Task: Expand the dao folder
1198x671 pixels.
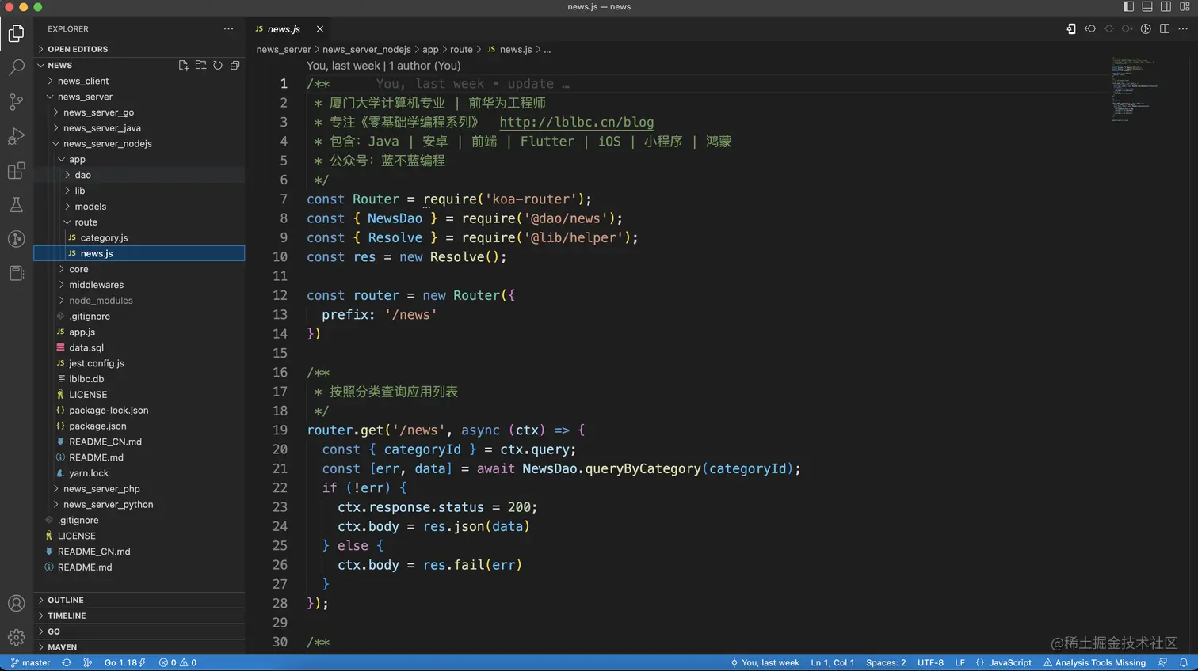Action: pyautogui.click(x=139, y=175)
